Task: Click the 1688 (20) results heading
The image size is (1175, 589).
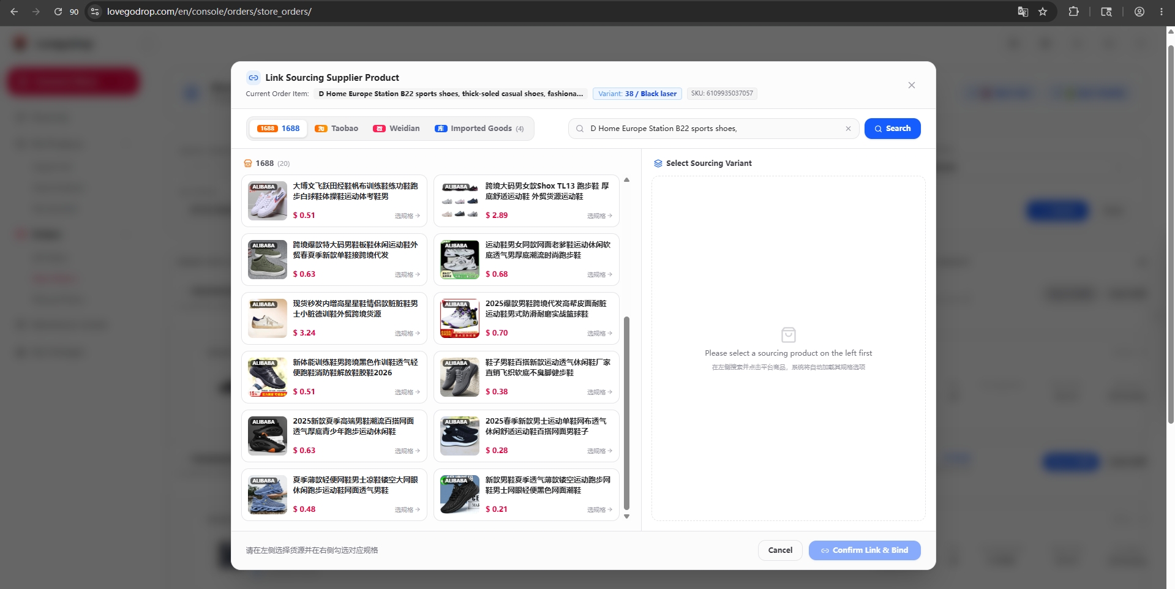Action: (x=267, y=163)
